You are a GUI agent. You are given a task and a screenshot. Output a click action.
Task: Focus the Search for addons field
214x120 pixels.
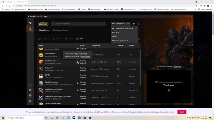pos(79,24)
